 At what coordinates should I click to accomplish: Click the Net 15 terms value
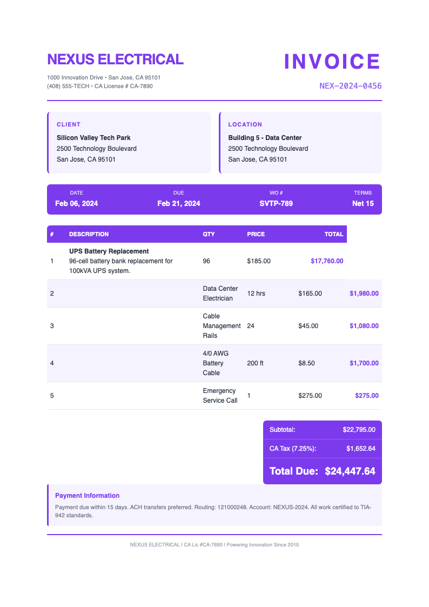click(363, 204)
